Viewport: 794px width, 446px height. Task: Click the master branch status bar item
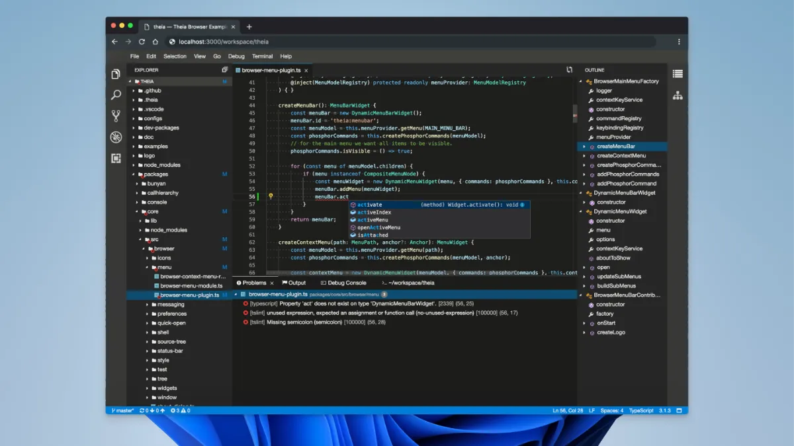[x=122, y=410]
